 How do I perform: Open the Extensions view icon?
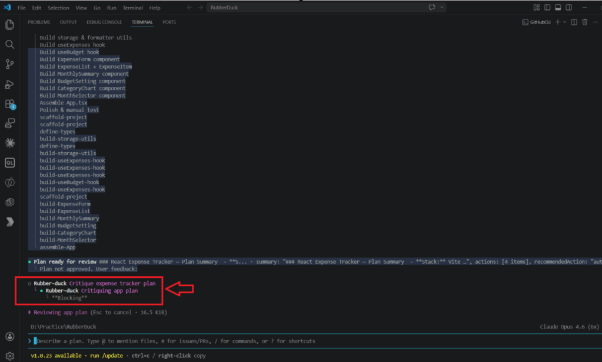(9, 104)
